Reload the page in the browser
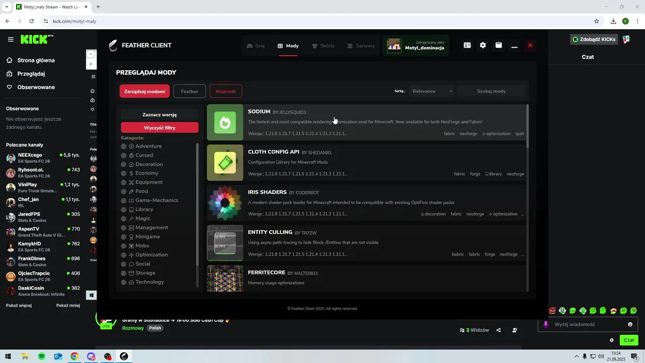Image resolution: width=645 pixels, height=363 pixels. [x=31, y=21]
